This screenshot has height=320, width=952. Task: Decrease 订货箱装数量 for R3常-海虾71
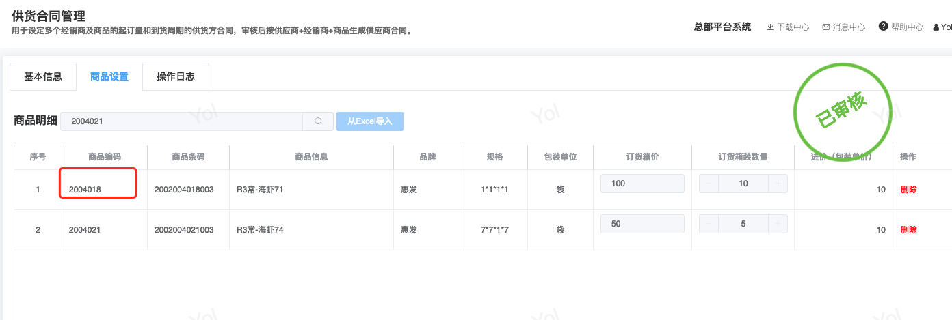pyautogui.click(x=709, y=184)
